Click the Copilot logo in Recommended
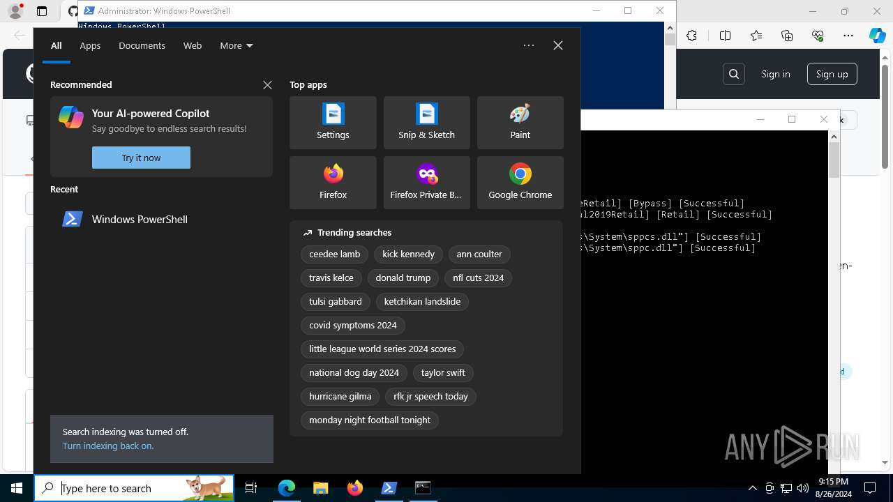The image size is (893, 502). tap(71, 117)
